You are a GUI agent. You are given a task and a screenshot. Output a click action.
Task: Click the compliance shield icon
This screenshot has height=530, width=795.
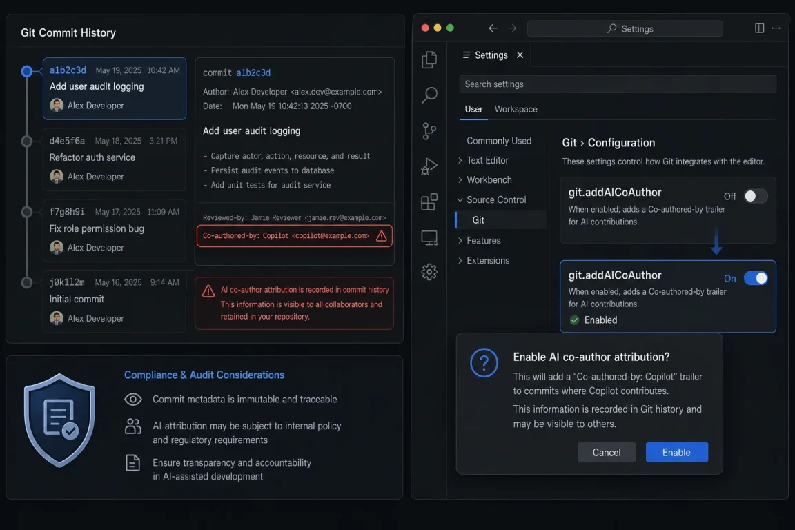60,420
